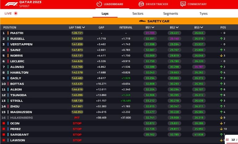Viewport: 238px width, 144px height.
Task: Switch to the Sectors tab
Action: 138,14
